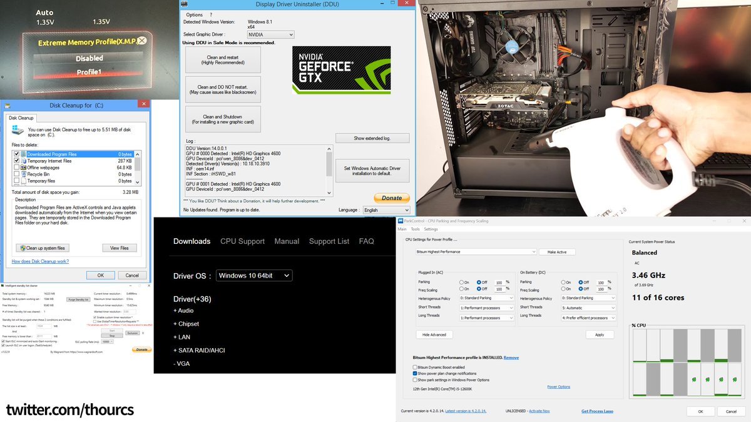Click Clean and restart (Highly Recommended)
This screenshot has width=751, height=422.
click(223, 60)
